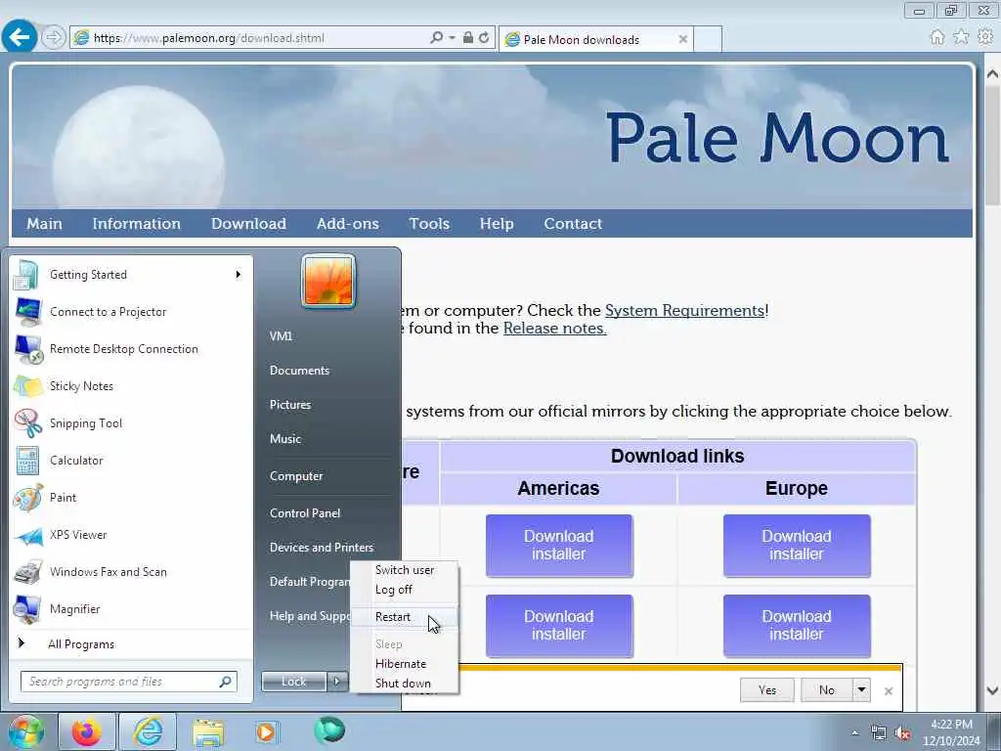Open Control Panel from the Start menu
This screenshot has width=1001, height=751.
305,512
